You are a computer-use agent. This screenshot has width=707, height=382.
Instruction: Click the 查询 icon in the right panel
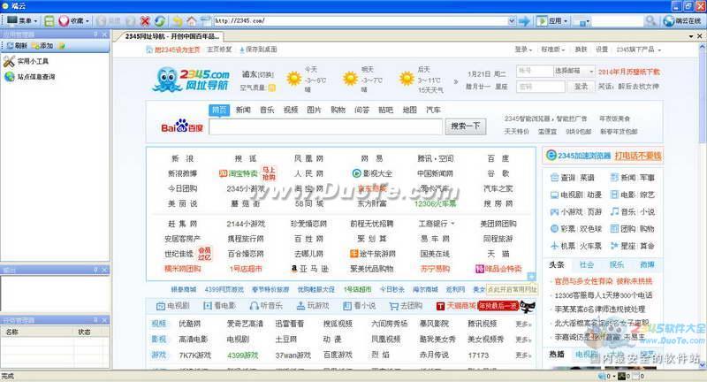[x=554, y=178]
